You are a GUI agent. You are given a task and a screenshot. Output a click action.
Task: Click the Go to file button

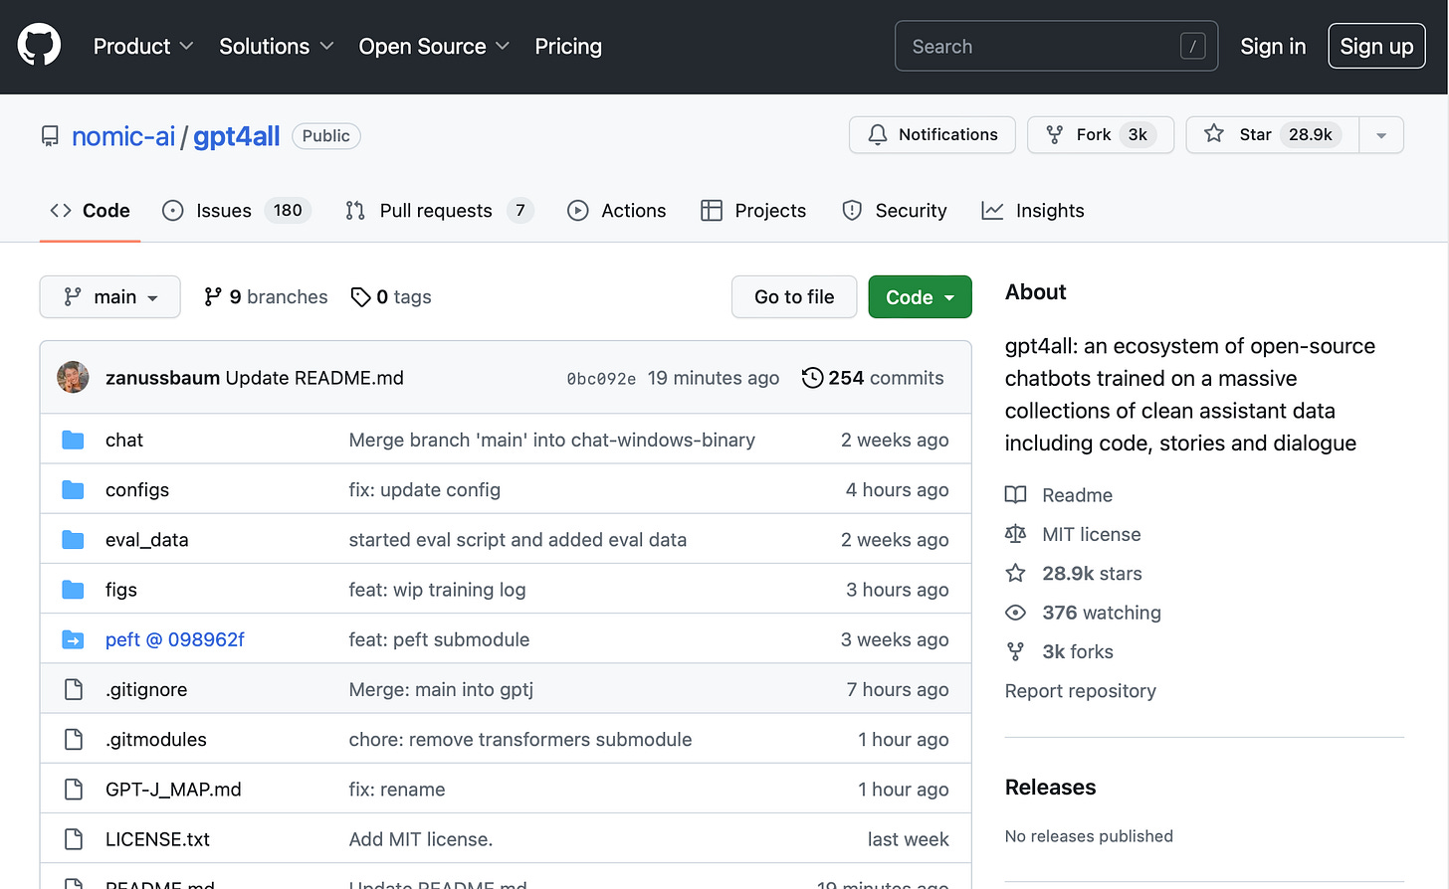pos(794,297)
